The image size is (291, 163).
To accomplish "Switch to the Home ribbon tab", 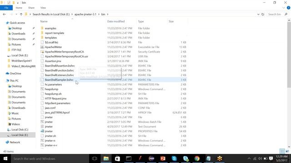I will click(x=19, y=8).
